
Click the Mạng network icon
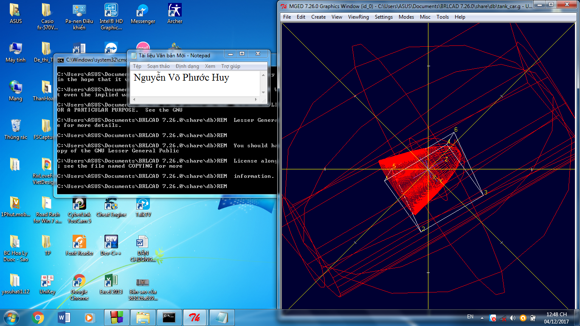[15, 91]
